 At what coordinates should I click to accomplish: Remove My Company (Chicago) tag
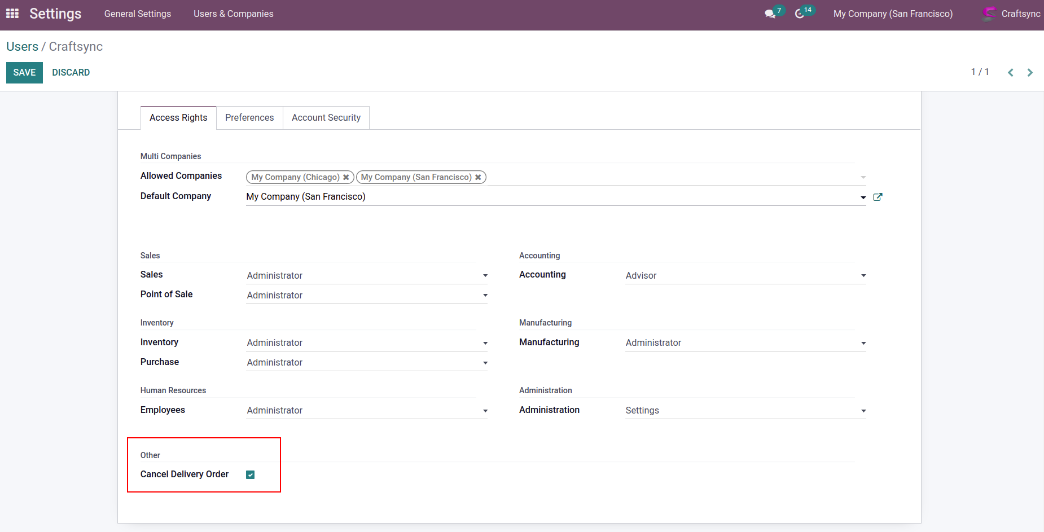[346, 177]
